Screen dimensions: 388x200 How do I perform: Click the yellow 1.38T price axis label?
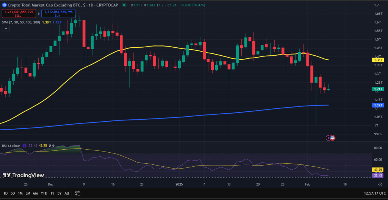378,60
